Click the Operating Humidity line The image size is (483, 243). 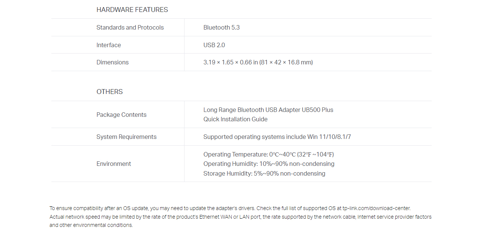pos(269,164)
